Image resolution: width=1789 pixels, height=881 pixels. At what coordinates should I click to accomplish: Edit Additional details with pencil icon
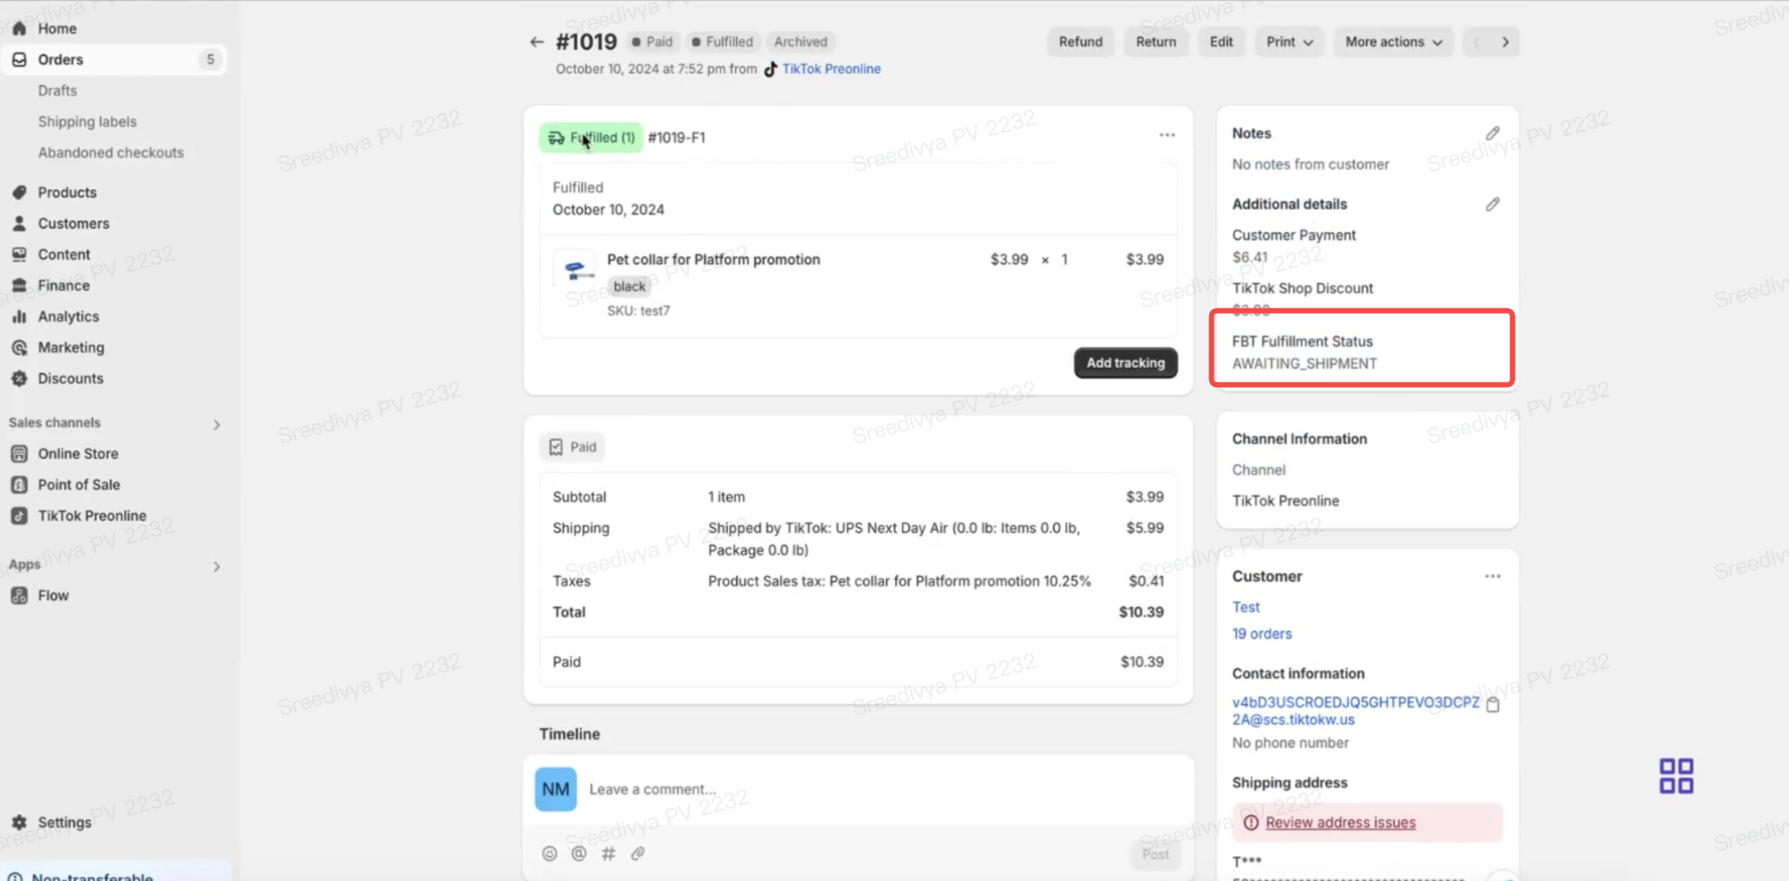point(1492,205)
